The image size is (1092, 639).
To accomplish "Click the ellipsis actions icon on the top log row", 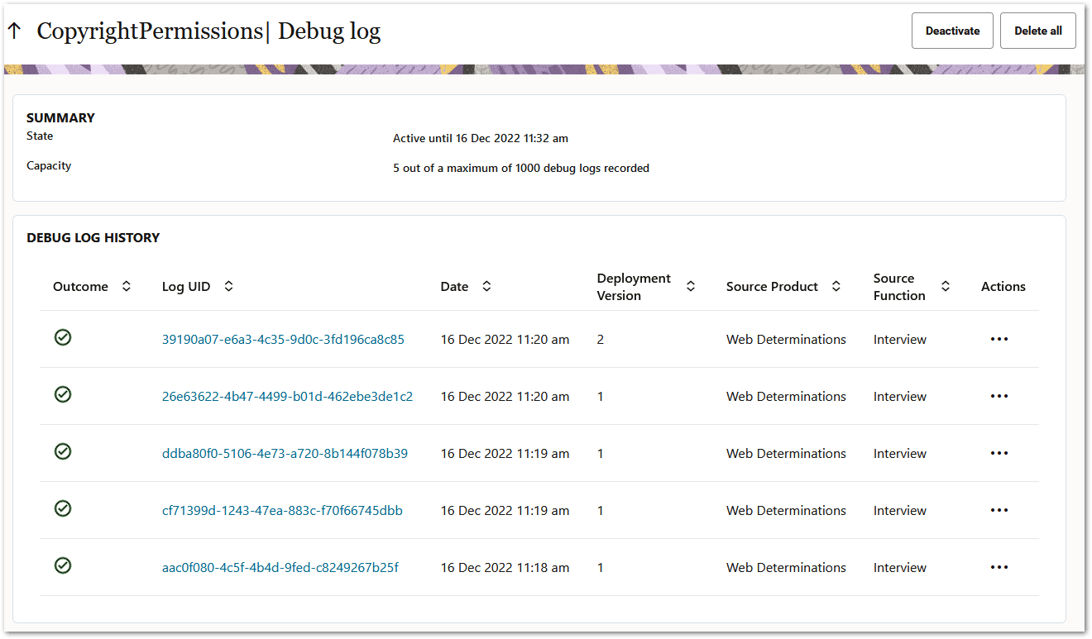I will click(999, 338).
